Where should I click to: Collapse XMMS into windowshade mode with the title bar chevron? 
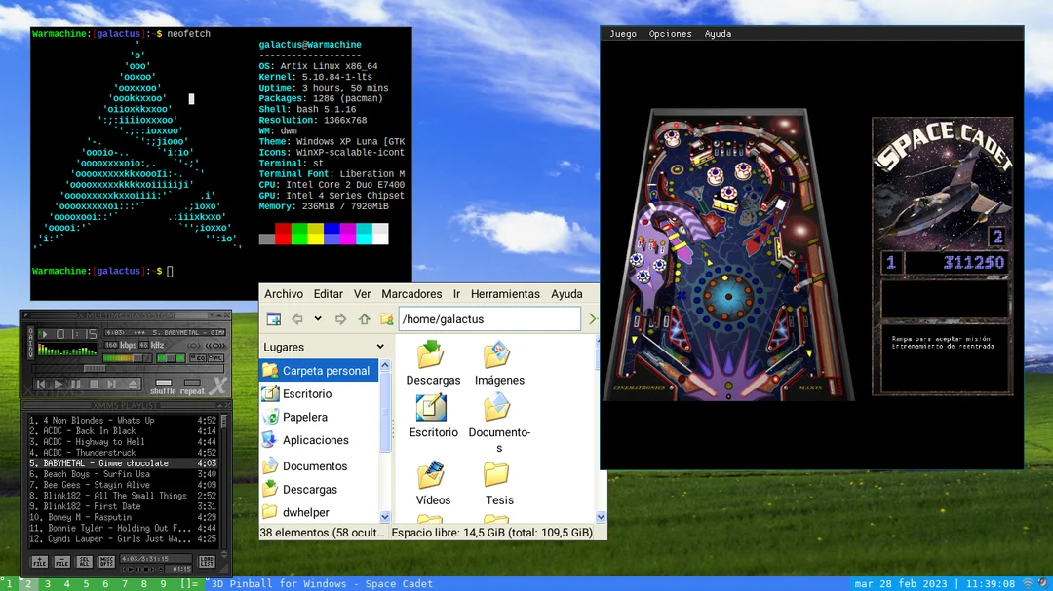click(212, 314)
